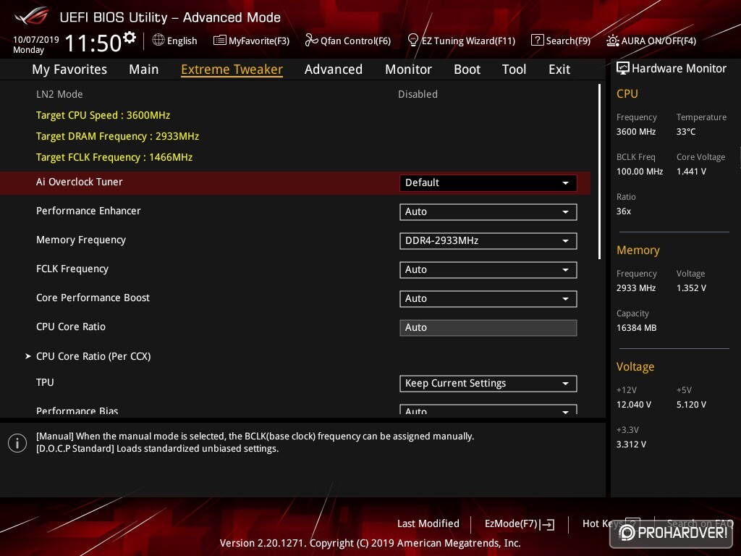Go to the Exit tab
This screenshot has width=741, height=556.
(559, 69)
